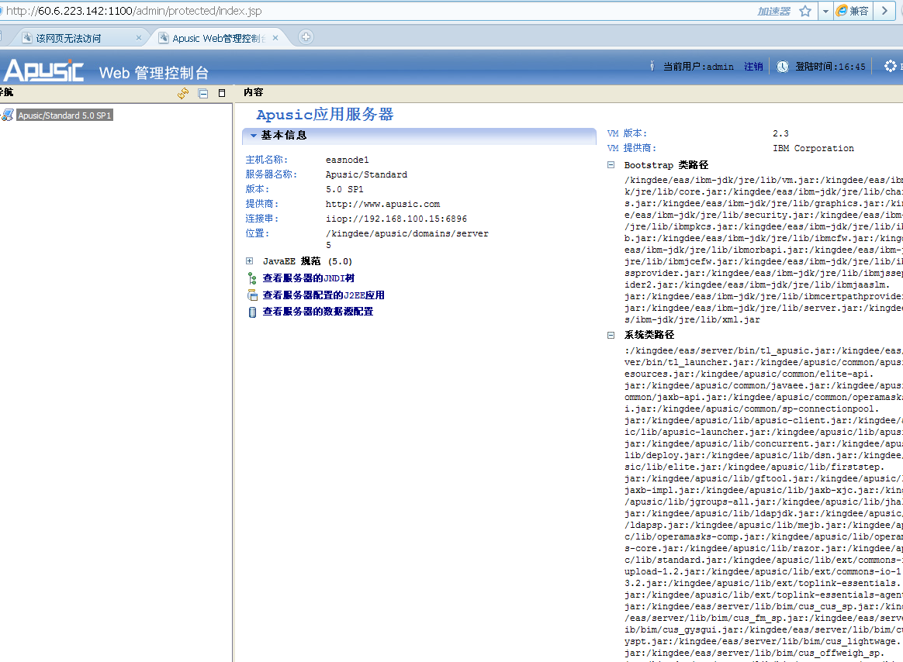903x662 pixels.
Task: Click the 加速器 accelerator button
Action: coord(773,11)
